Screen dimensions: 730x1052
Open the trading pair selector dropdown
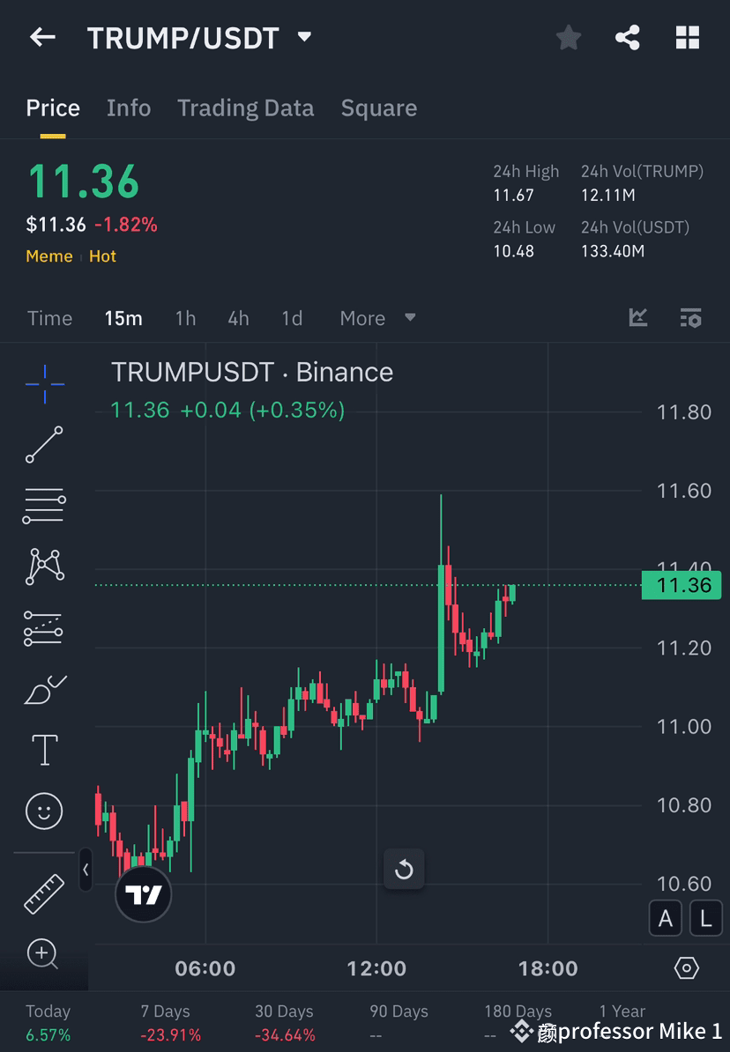pos(304,37)
